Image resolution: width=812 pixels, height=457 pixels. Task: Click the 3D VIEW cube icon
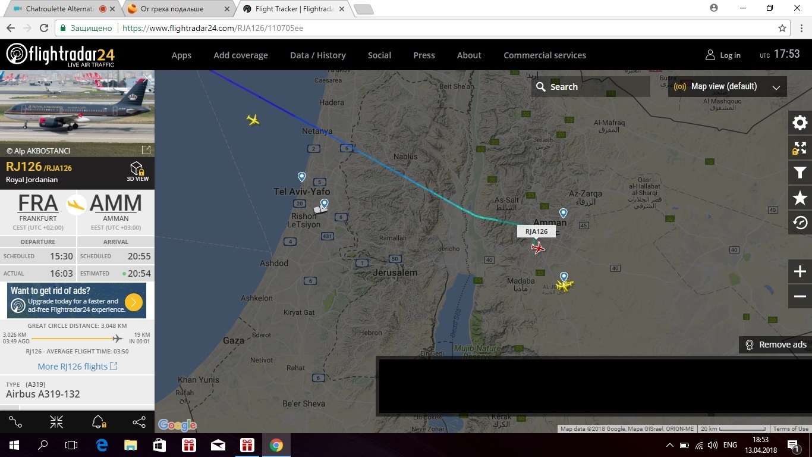137,171
